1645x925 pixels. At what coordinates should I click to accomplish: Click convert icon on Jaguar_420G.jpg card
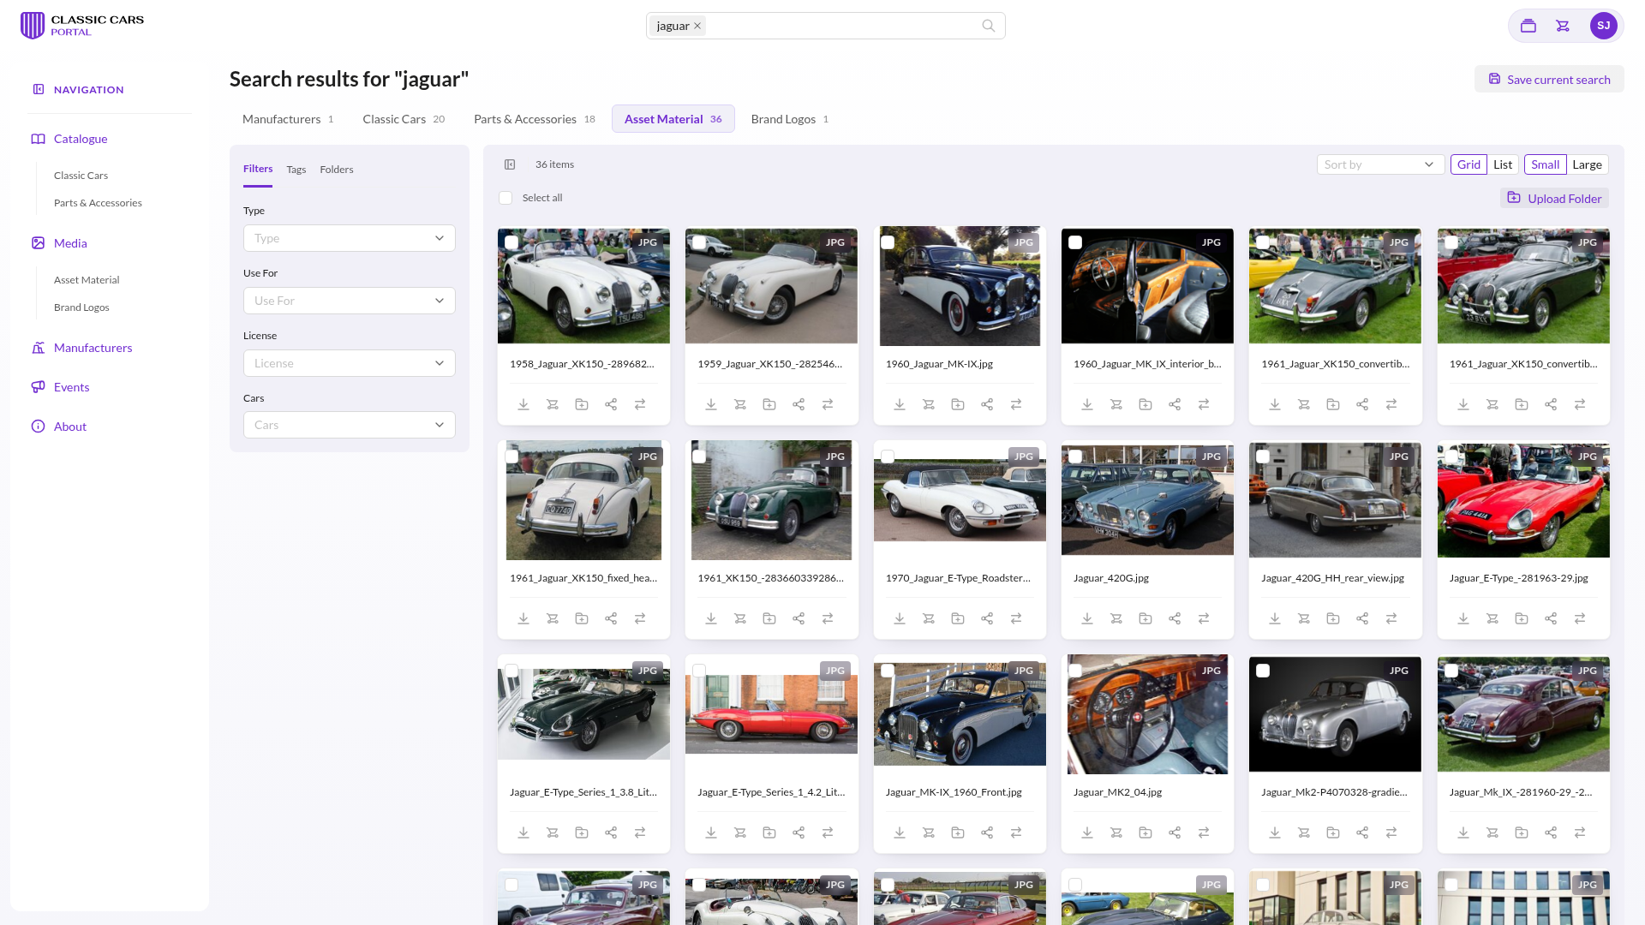point(1204,618)
